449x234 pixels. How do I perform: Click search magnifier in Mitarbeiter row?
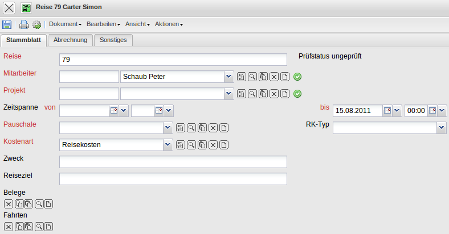tap(252, 77)
